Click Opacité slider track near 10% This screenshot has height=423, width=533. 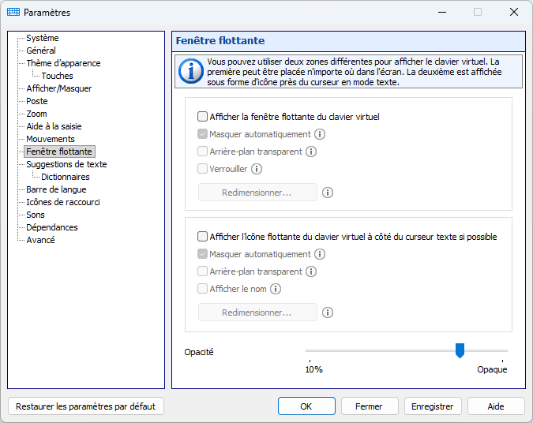pos(310,350)
